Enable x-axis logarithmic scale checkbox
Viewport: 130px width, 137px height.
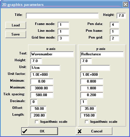(x=37, y=122)
